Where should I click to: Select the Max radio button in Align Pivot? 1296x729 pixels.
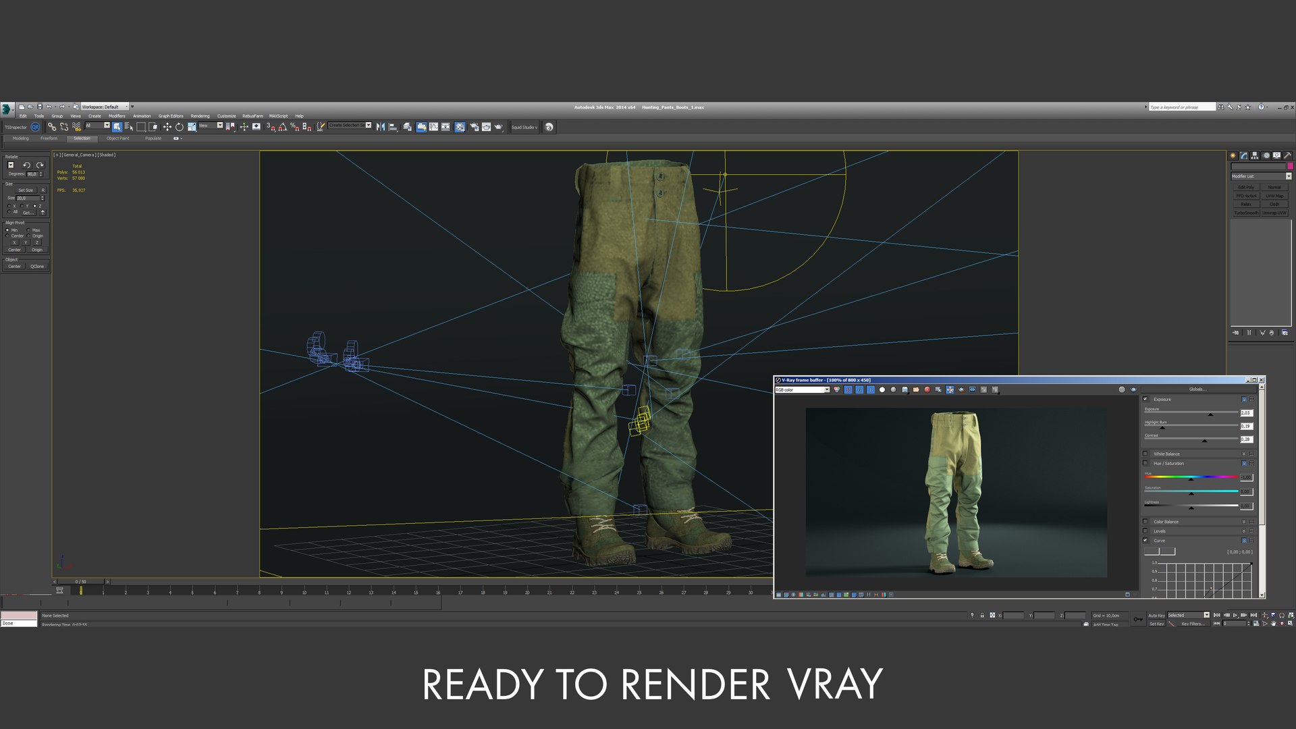click(28, 230)
